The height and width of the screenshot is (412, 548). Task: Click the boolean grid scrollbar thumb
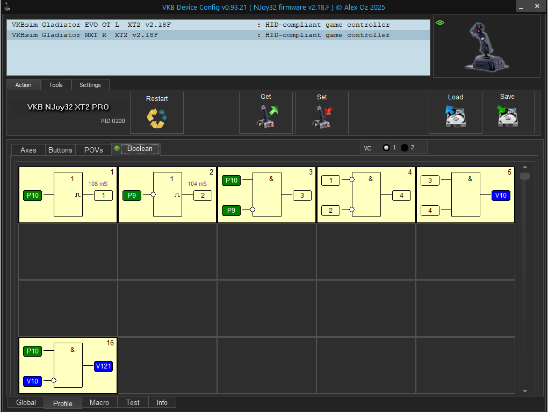click(524, 176)
